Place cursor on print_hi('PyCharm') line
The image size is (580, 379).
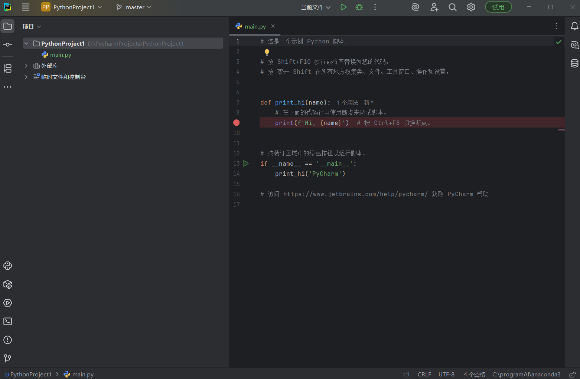[x=310, y=174]
